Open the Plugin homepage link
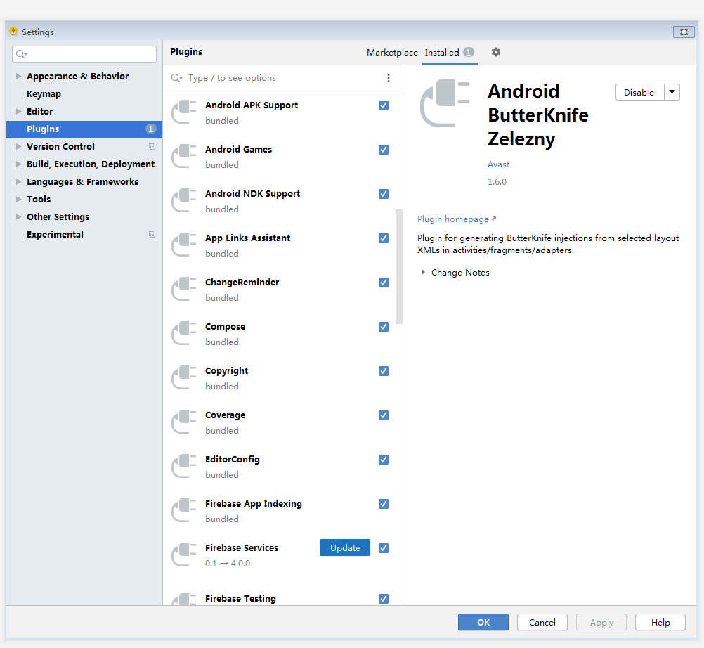 coord(452,219)
